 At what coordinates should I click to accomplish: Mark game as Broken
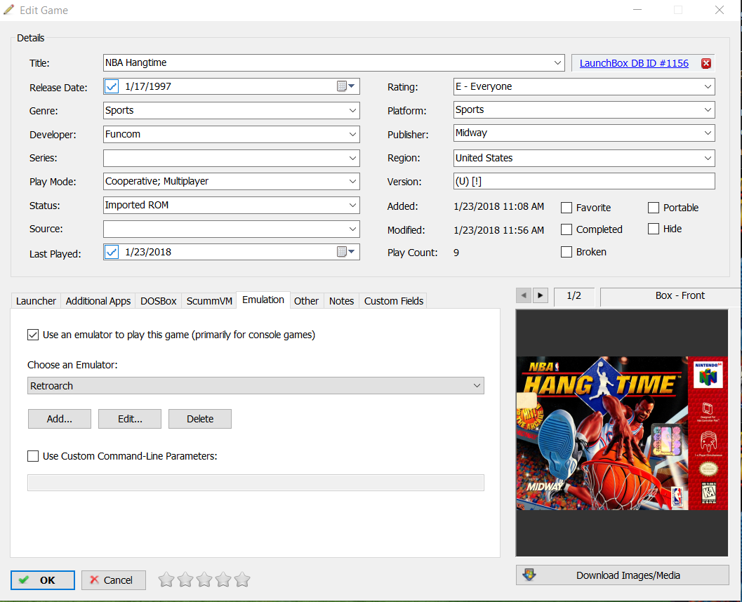click(x=567, y=252)
